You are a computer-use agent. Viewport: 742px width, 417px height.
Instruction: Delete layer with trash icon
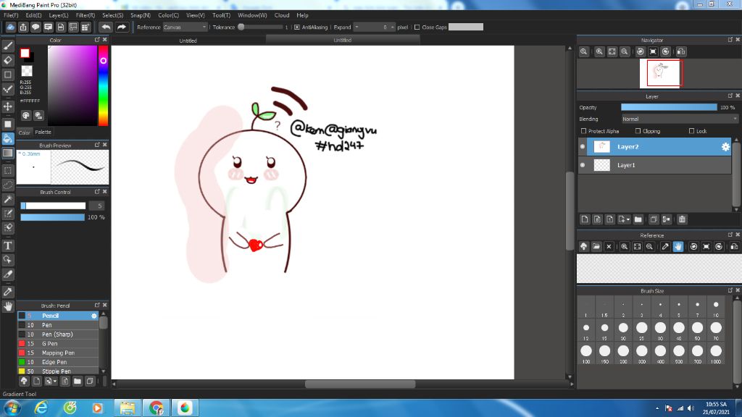[x=682, y=219]
